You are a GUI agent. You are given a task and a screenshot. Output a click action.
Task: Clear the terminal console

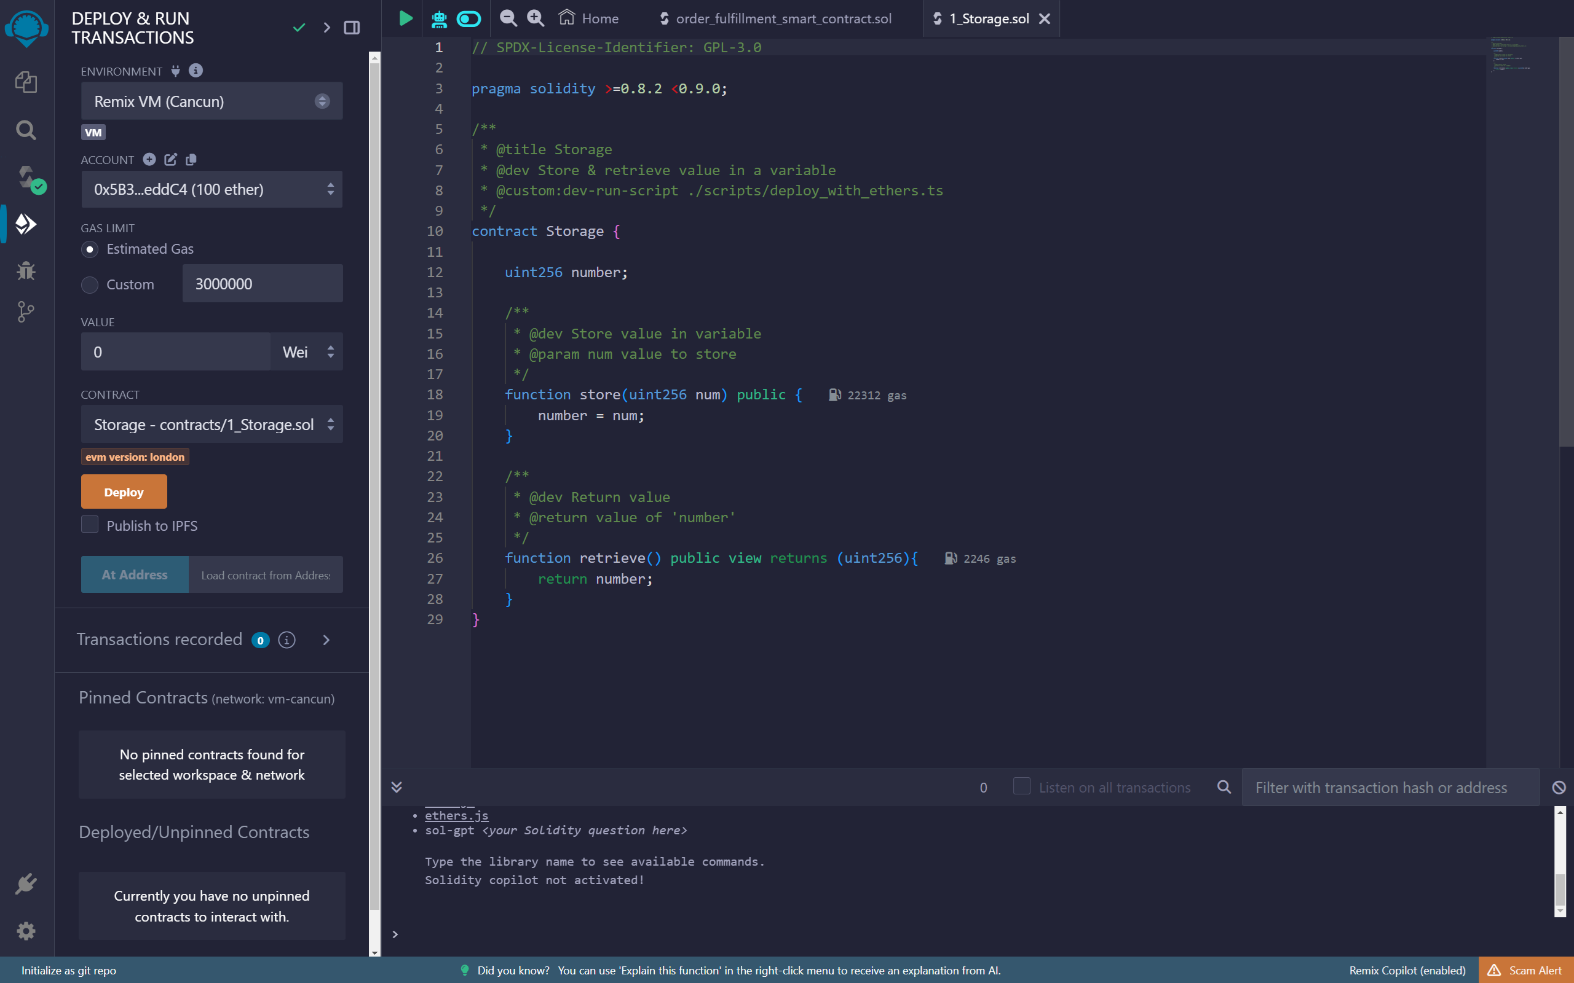(x=1559, y=787)
